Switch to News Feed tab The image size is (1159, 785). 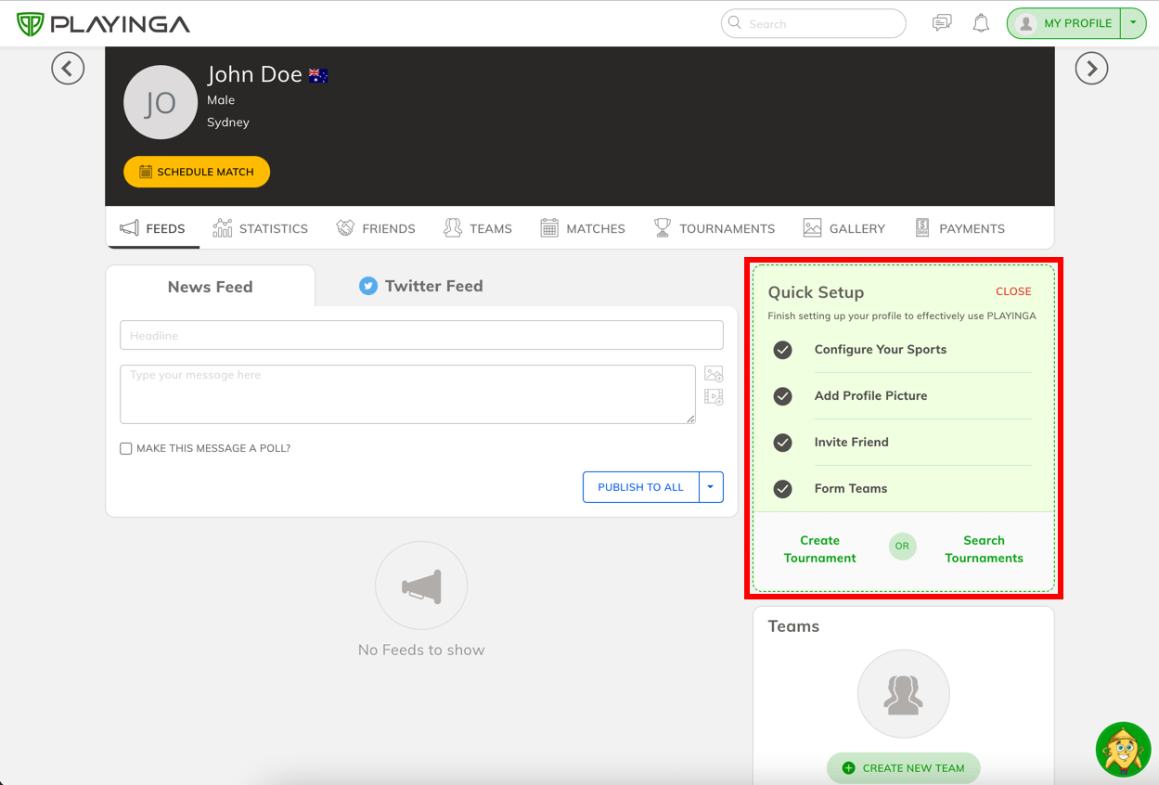[x=210, y=287]
